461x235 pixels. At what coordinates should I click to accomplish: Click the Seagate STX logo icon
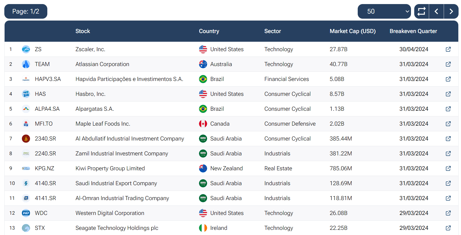point(26,228)
